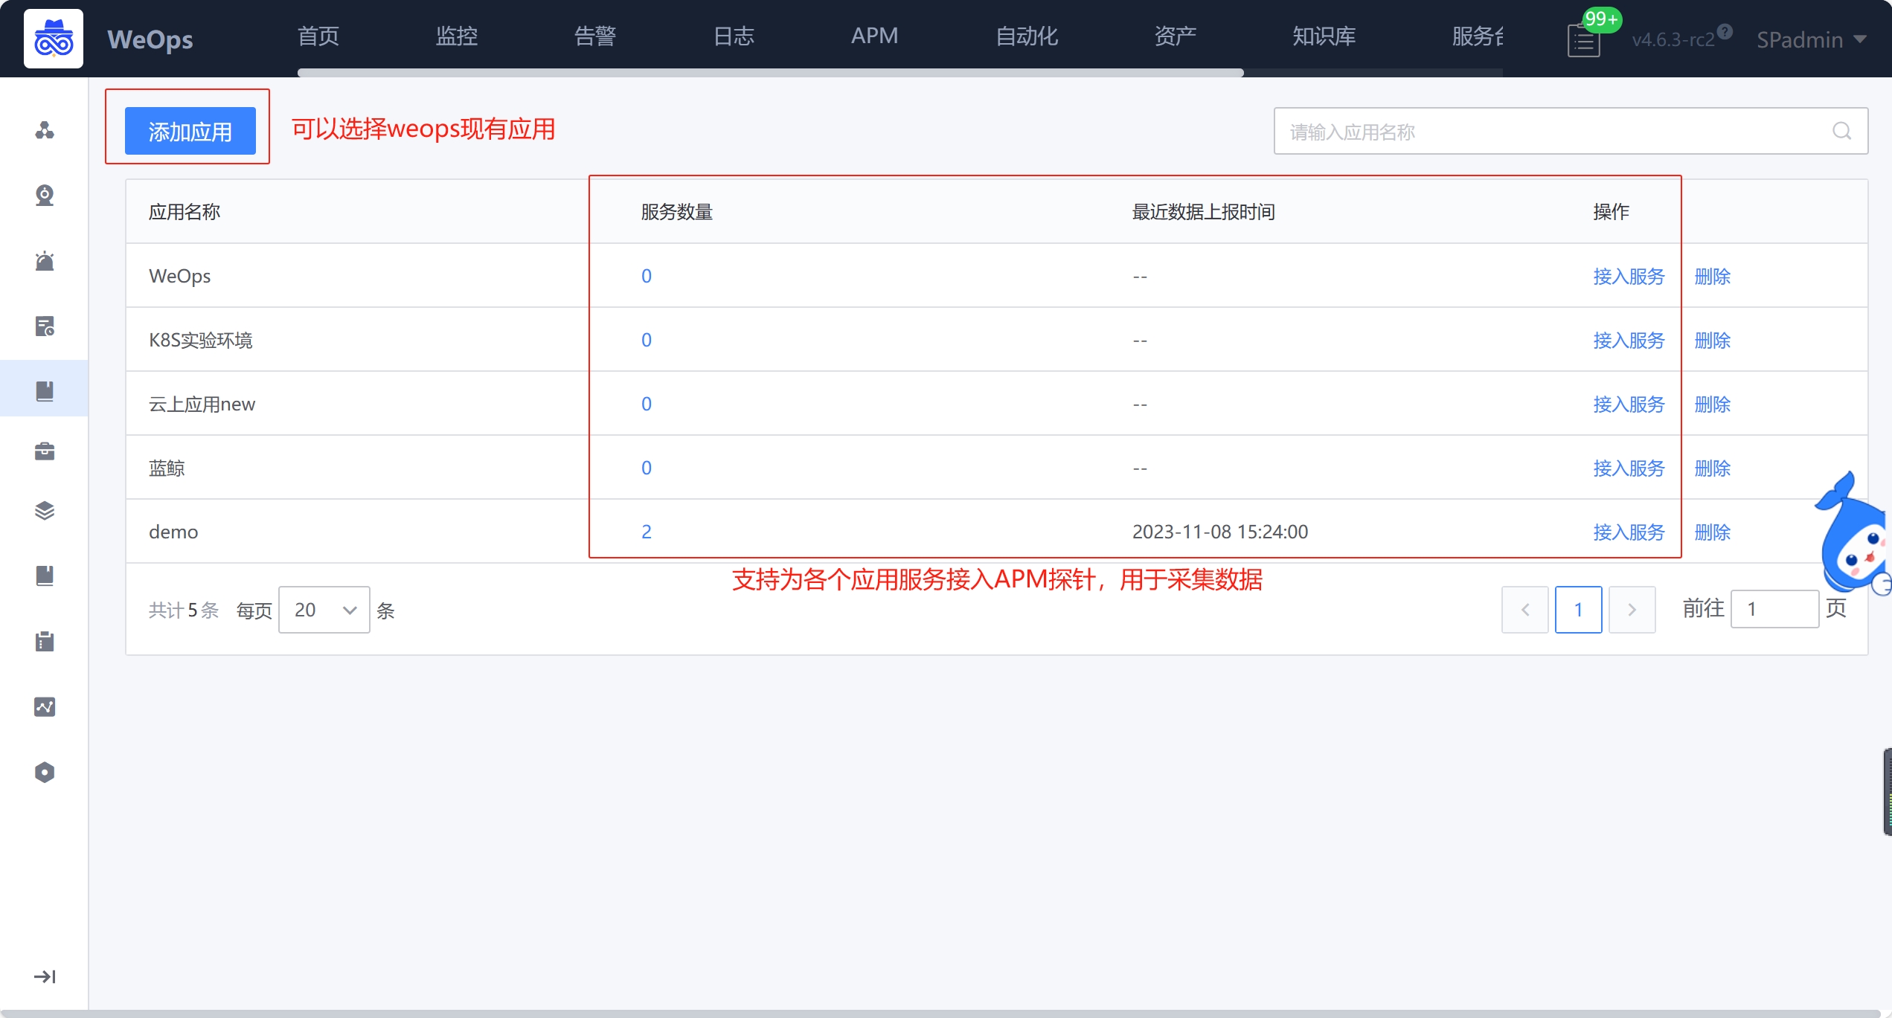Click the 应用名称 column header
Viewport: 1892px width, 1018px height.
(185, 212)
